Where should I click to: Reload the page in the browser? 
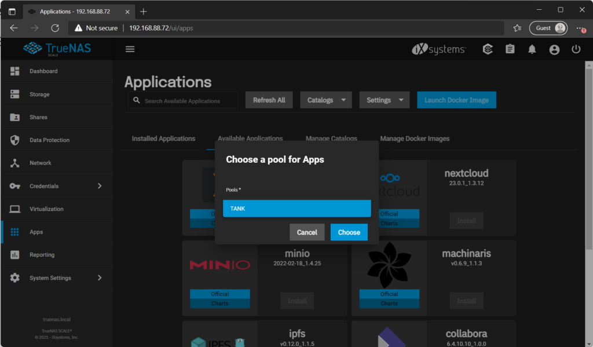pyautogui.click(x=55, y=28)
